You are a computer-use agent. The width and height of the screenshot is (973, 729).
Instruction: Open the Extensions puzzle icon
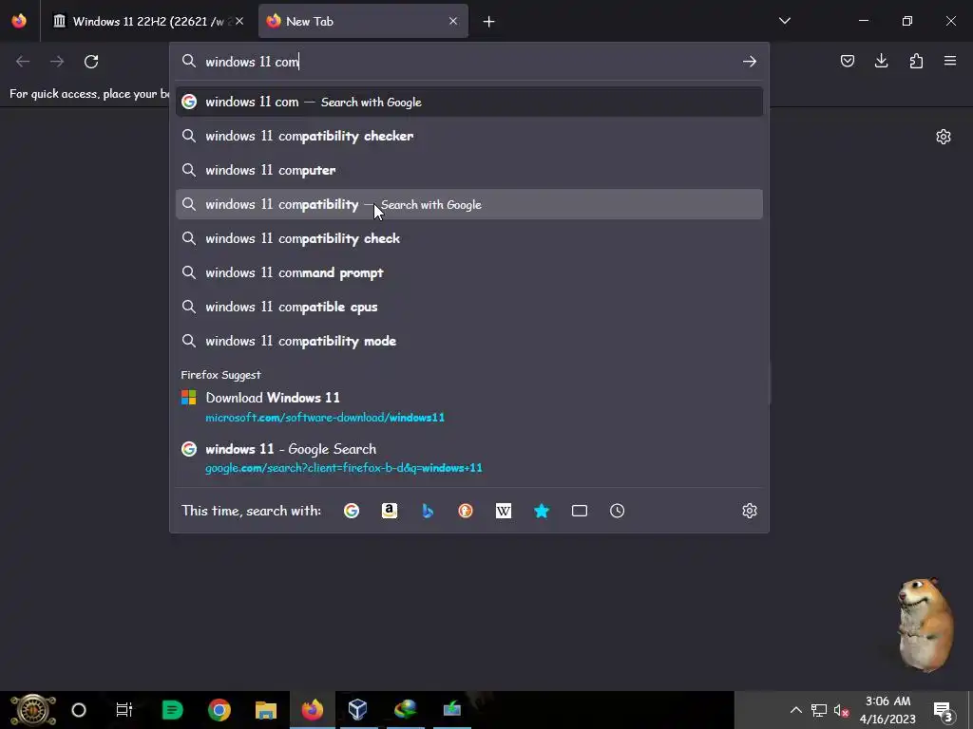pyautogui.click(x=916, y=61)
